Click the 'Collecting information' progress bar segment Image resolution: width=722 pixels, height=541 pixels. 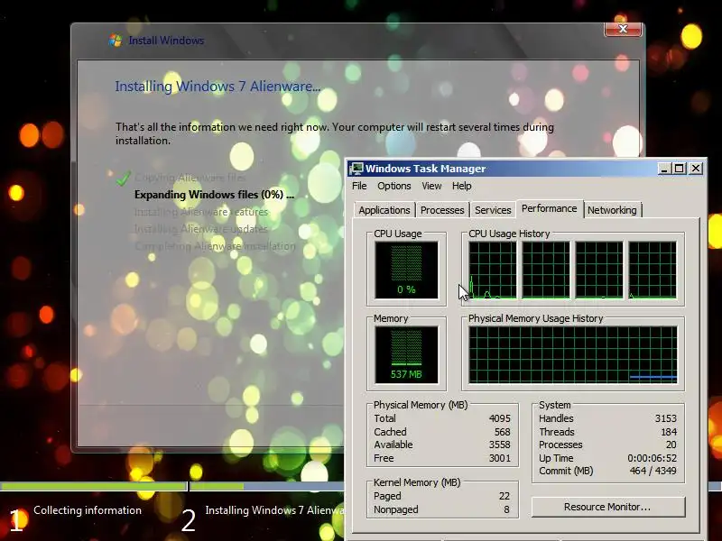(94, 486)
